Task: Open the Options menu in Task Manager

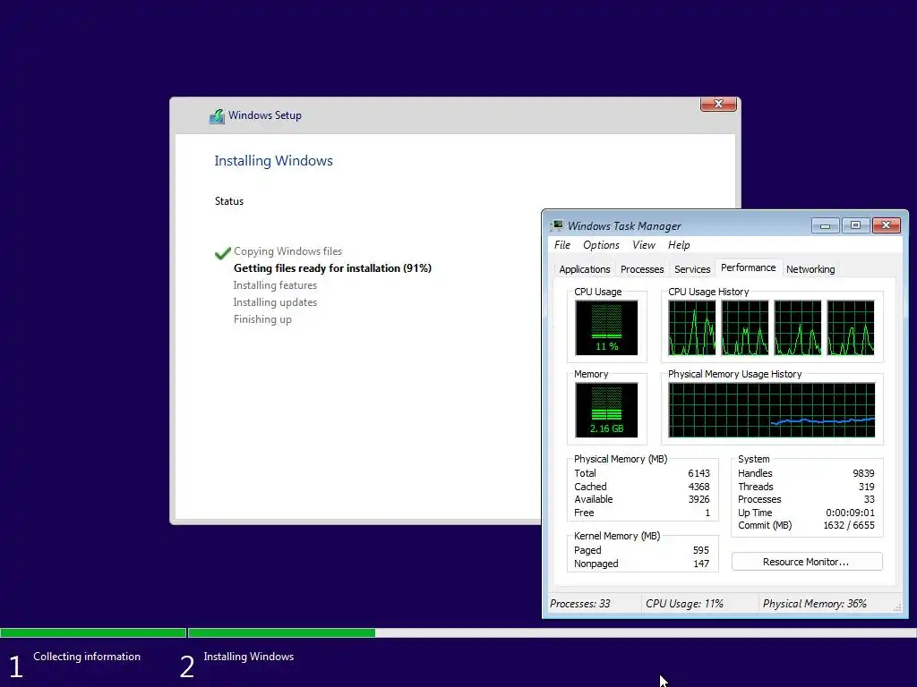Action: [x=601, y=245]
